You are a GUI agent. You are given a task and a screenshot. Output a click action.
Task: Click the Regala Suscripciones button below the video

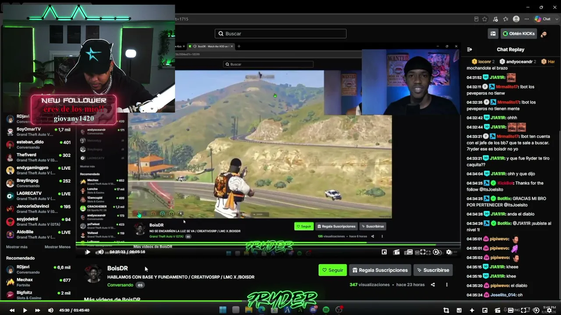coord(380,270)
